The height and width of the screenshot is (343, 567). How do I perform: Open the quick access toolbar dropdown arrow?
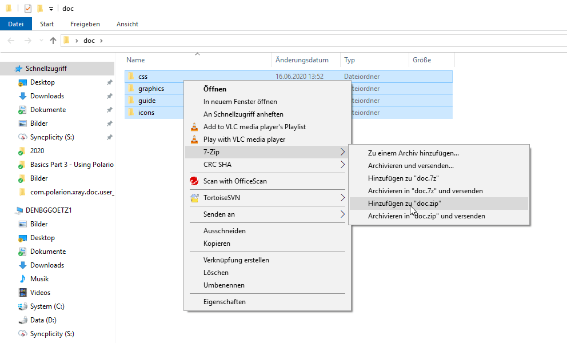tap(51, 9)
